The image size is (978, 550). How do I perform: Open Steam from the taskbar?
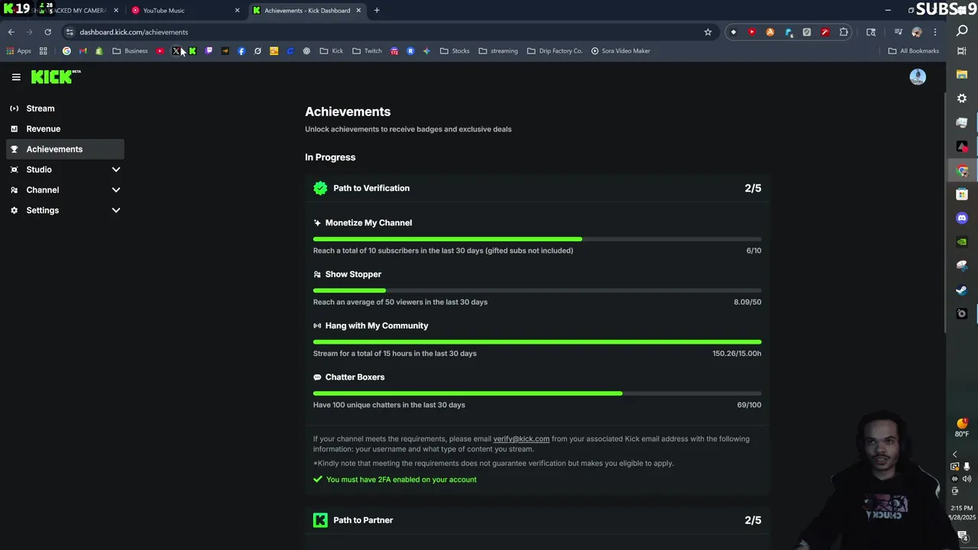[962, 290]
